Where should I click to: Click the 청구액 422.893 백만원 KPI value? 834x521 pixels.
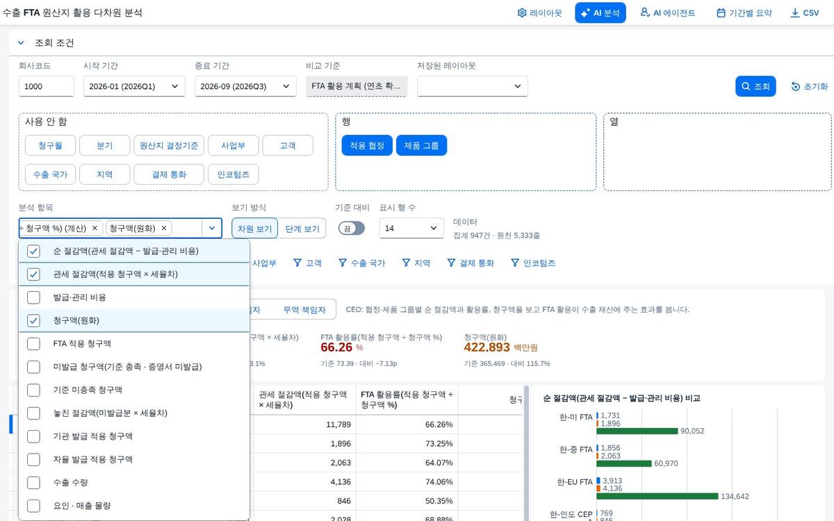tap(500, 347)
